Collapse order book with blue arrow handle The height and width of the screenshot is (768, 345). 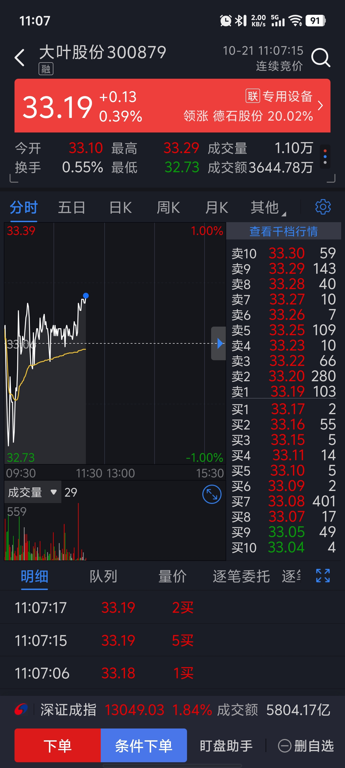point(219,343)
